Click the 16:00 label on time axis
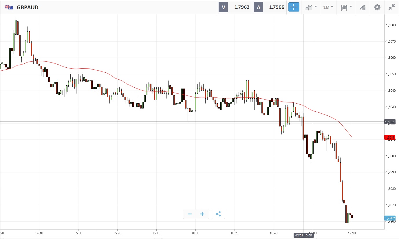The height and width of the screenshot is (239, 399). coord(195,233)
